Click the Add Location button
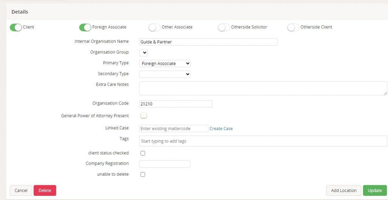This screenshot has height=200, width=388. [344, 191]
